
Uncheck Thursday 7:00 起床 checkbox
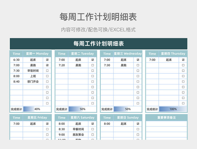point(183,60)
